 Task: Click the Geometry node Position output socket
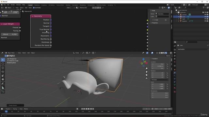pyautogui.click(x=51, y=20)
